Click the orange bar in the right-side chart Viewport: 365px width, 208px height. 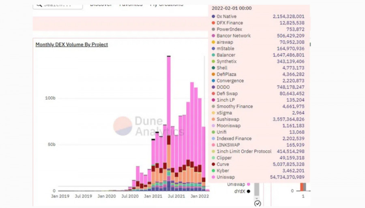[302, 187]
